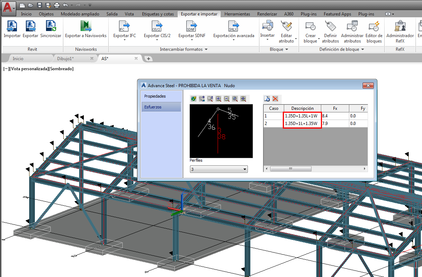Click the Sincronizar Revit icon
422x277 pixels.
point(51,26)
